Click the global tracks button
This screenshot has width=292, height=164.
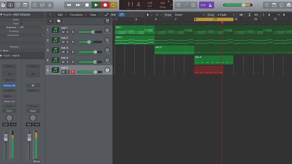(108, 21)
